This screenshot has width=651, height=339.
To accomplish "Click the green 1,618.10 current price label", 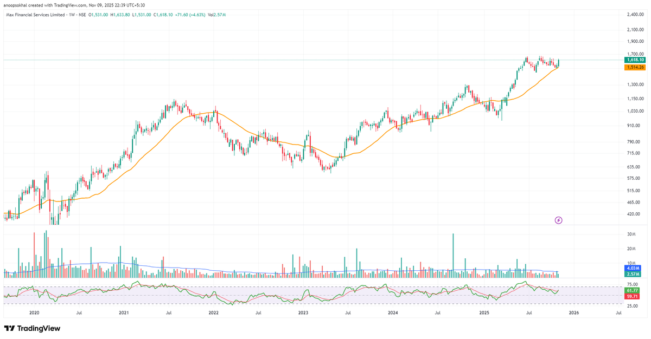I will [x=634, y=60].
